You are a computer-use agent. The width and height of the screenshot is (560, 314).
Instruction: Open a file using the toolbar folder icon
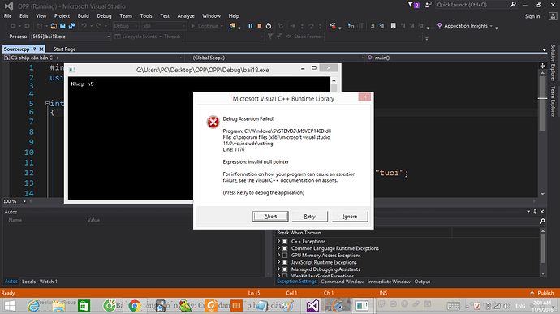[54, 26]
